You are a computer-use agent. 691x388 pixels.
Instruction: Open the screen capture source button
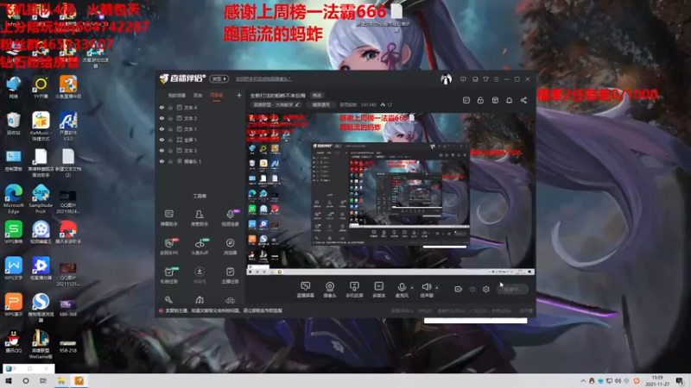305,290
